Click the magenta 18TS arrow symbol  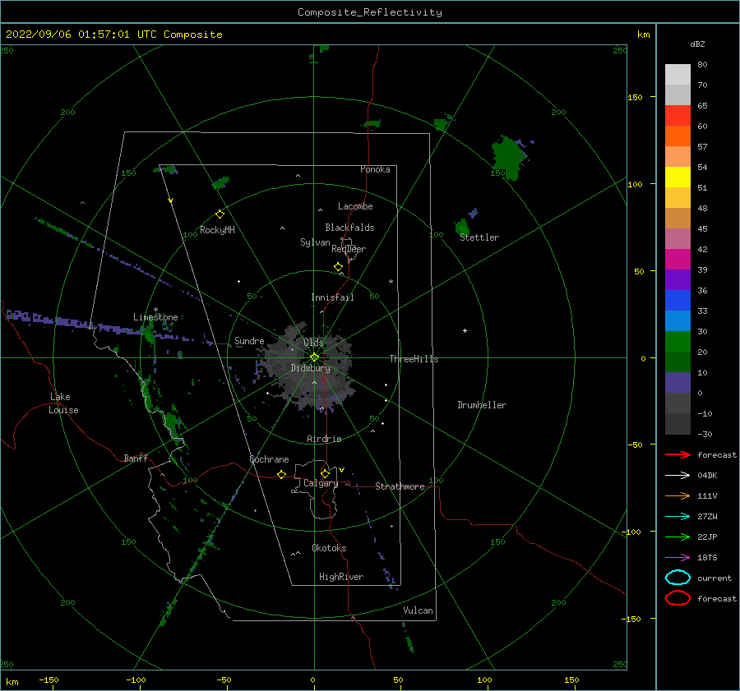coord(678,558)
